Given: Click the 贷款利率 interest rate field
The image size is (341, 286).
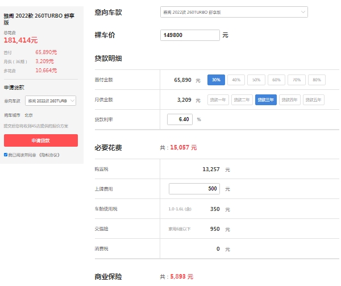Looking at the screenshot, I should (181, 119).
